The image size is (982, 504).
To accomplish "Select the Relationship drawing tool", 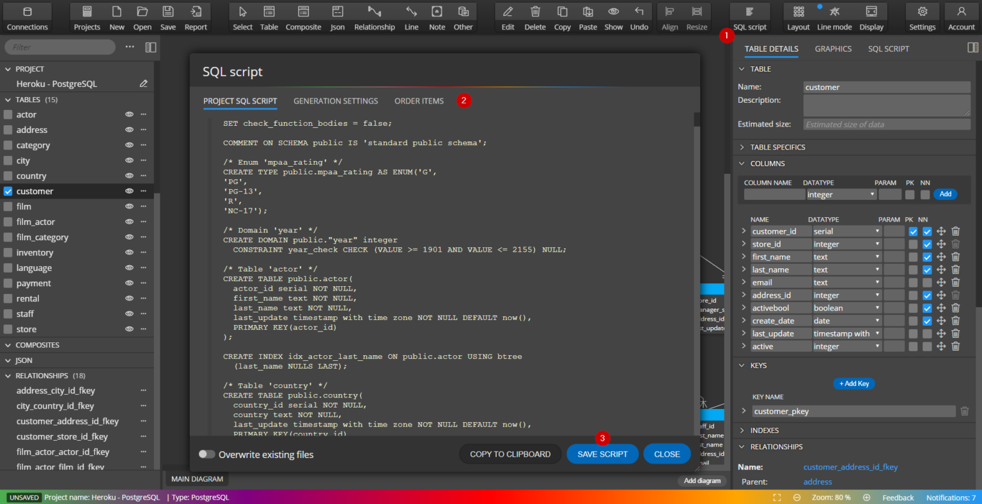I will pos(375,17).
